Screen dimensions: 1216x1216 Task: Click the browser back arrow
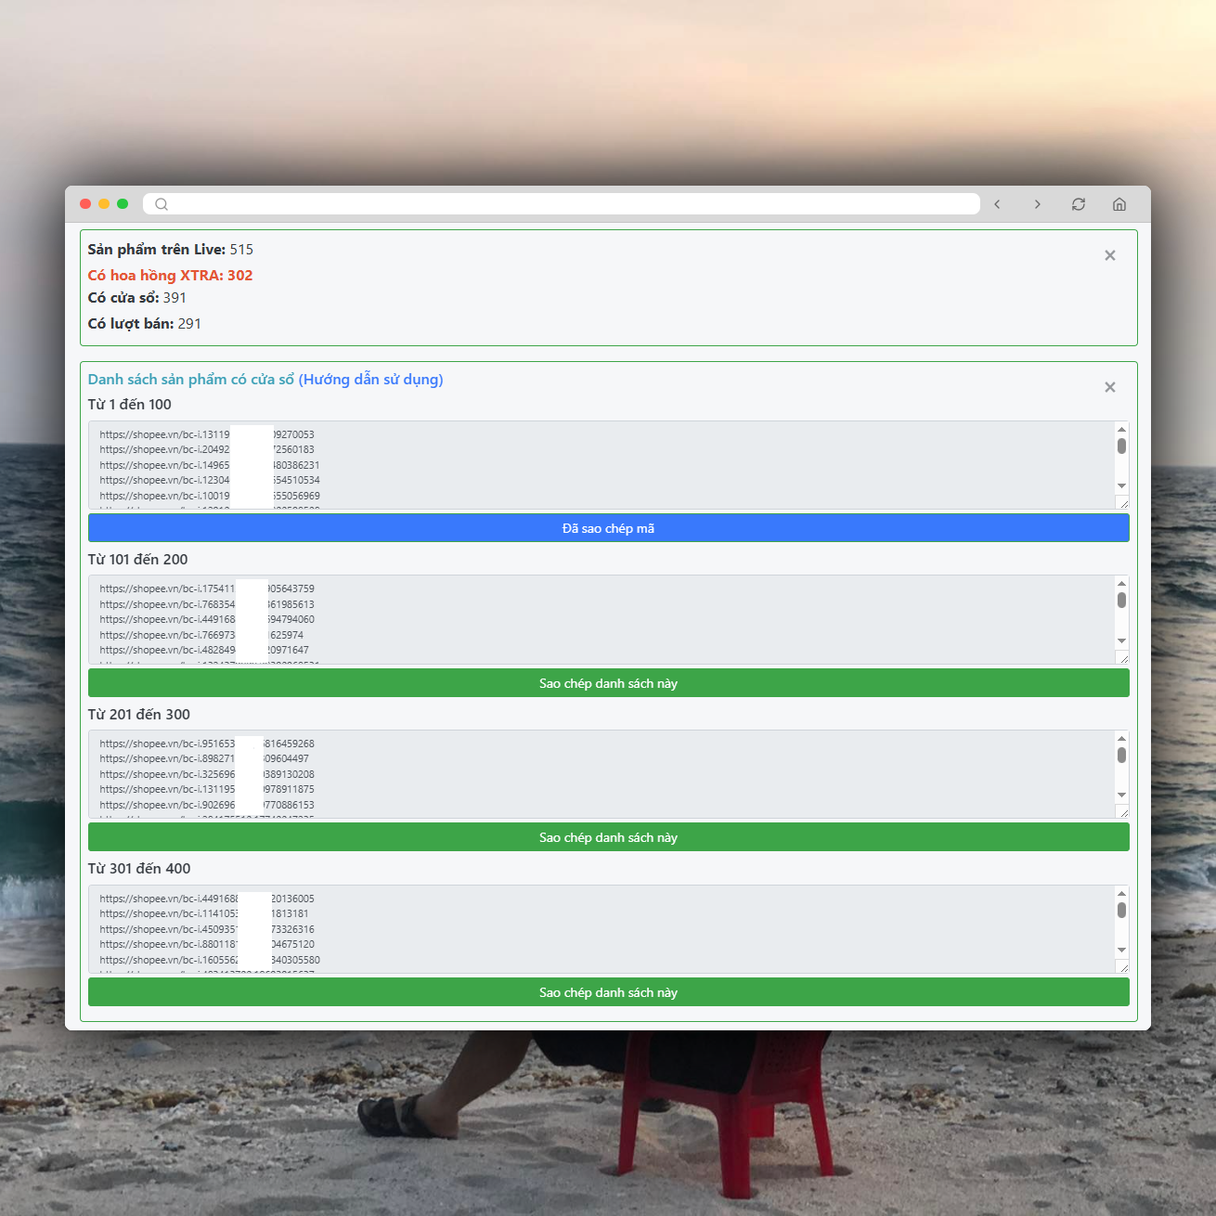point(997,204)
